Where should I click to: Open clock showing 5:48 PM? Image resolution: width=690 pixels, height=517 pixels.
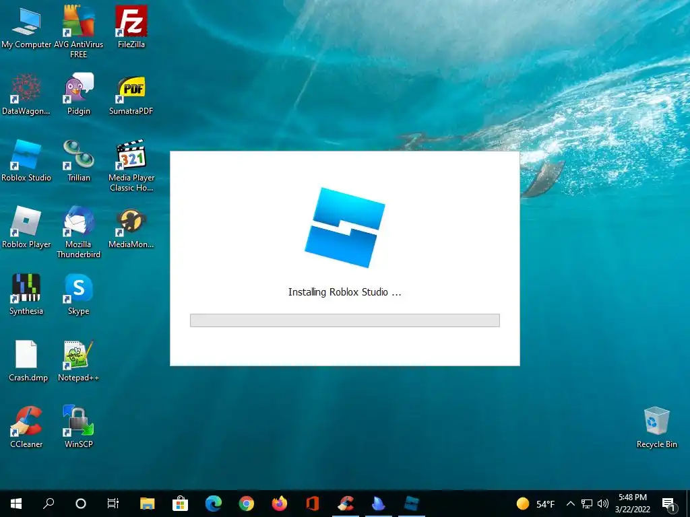pos(632,504)
